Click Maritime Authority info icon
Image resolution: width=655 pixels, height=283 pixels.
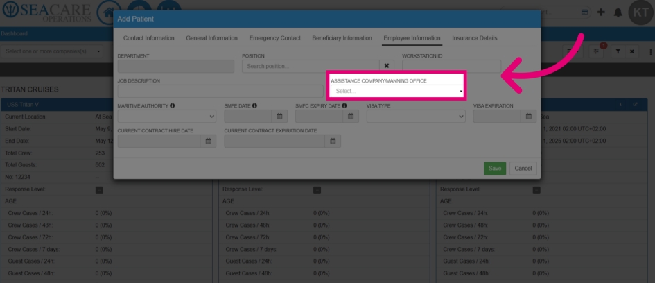click(173, 105)
